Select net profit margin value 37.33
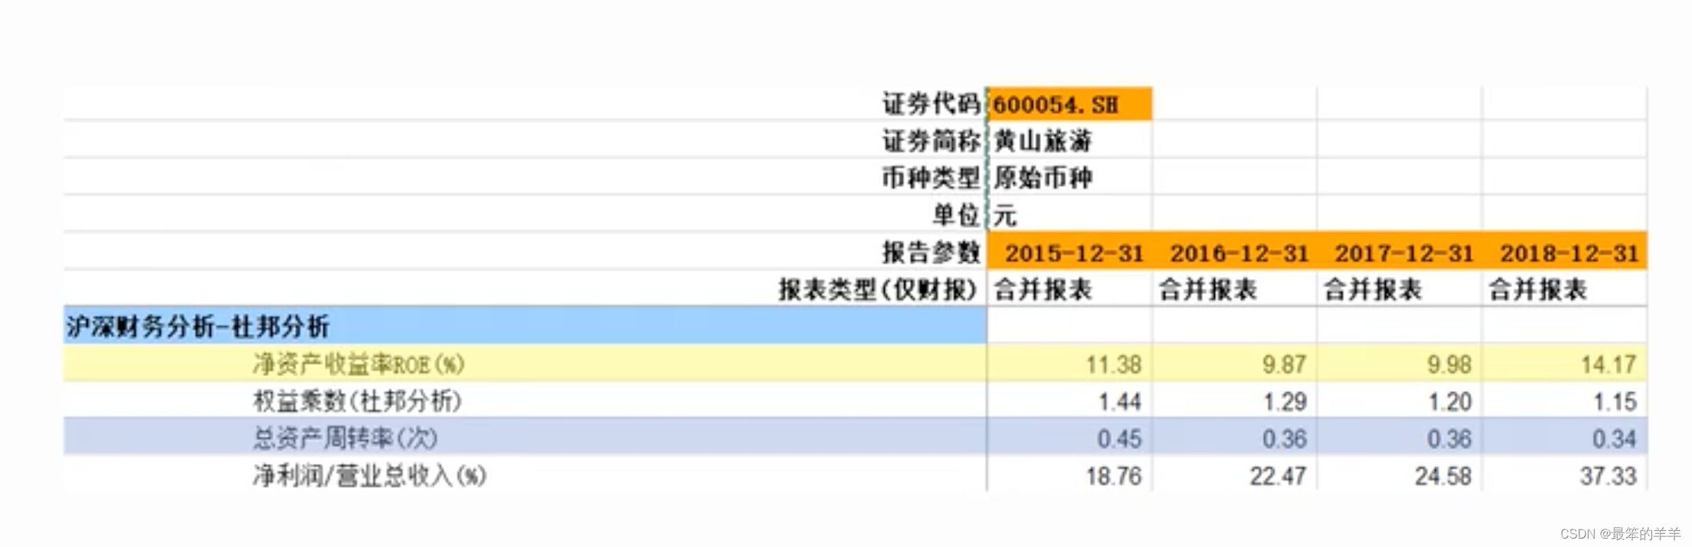The width and height of the screenshot is (1692, 547). (x=1608, y=476)
